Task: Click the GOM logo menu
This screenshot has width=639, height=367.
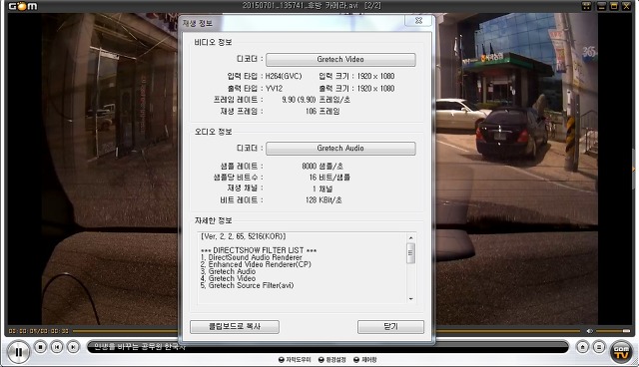Action: tap(23, 6)
